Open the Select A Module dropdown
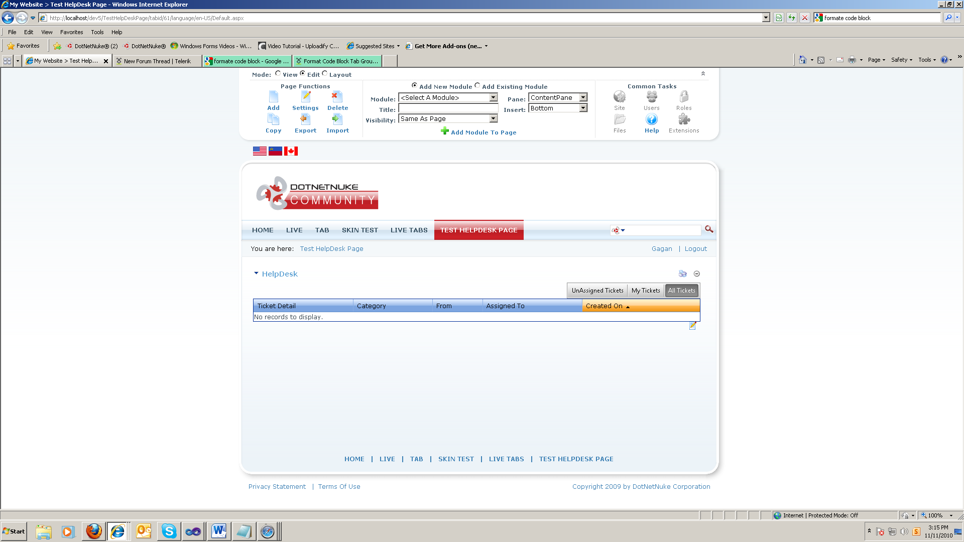Viewport: 964px width, 542px height. click(493, 98)
